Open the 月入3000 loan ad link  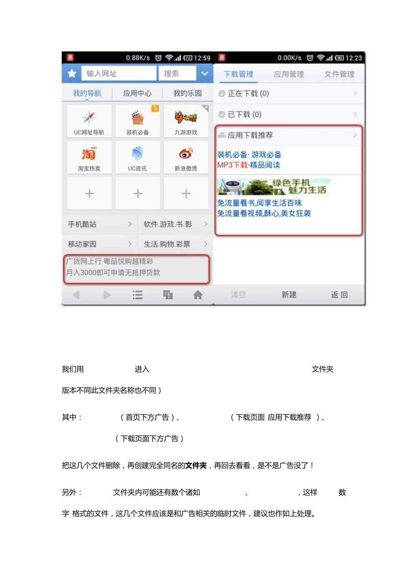pyautogui.click(x=113, y=272)
